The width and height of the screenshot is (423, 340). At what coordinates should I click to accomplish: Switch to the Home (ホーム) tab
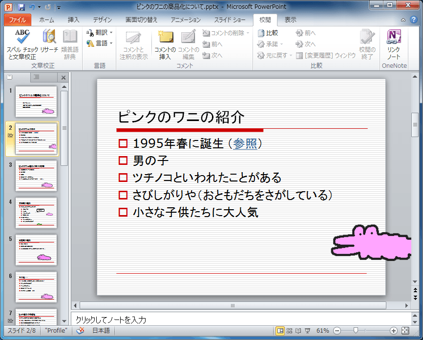point(47,20)
